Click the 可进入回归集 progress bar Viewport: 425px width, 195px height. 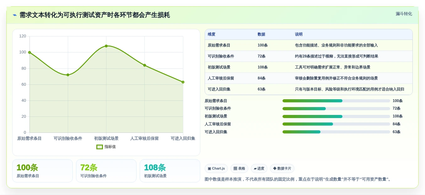click(336, 132)
